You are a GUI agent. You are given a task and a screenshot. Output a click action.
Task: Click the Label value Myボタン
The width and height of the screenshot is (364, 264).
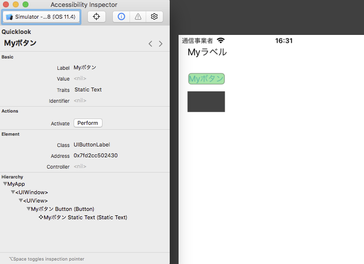(85, 67)
